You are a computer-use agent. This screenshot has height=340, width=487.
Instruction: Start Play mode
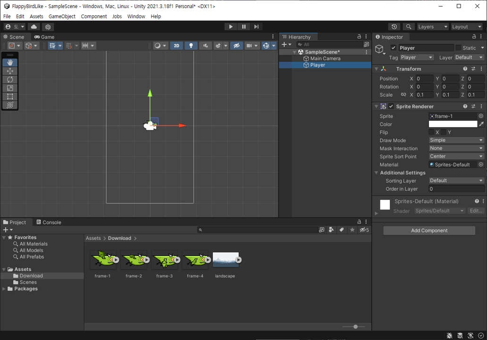coord(230,27)
